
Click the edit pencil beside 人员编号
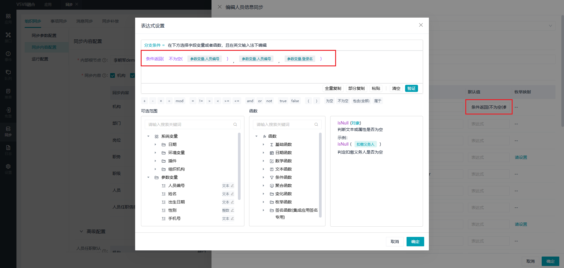232,186
